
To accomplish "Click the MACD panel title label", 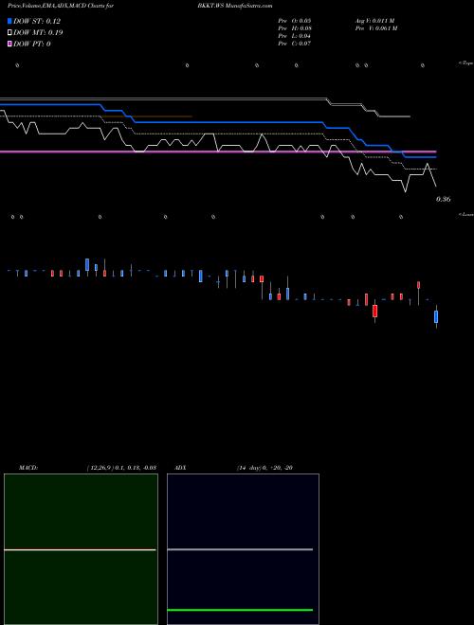I will 28,468.
